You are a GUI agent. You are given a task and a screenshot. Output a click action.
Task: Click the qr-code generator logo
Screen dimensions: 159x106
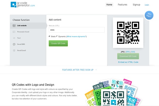pyautogui.click(x=23, y=5)
